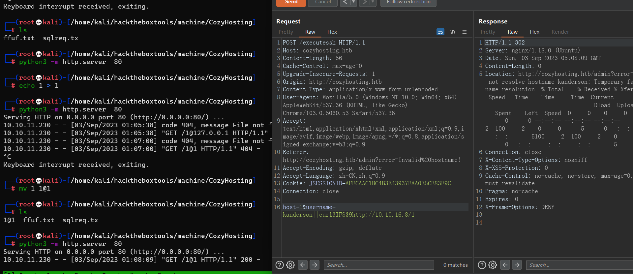The height and width of the screenshot is (274, 633).
Task: Click the JSESSIONID cookie value
Action: 398,183
